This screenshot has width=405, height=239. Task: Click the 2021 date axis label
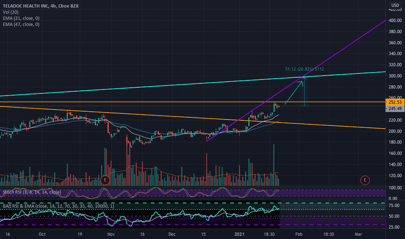click(x=239, y=234)
